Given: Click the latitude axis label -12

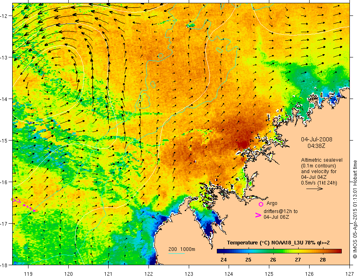Looking at the screenshot, I should pos(4,16).
